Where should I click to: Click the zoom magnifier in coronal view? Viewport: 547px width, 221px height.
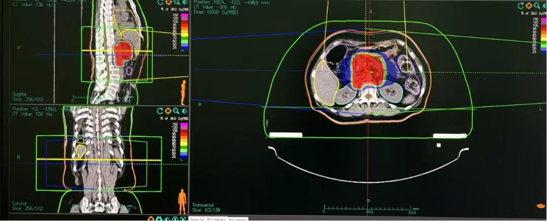176,111
